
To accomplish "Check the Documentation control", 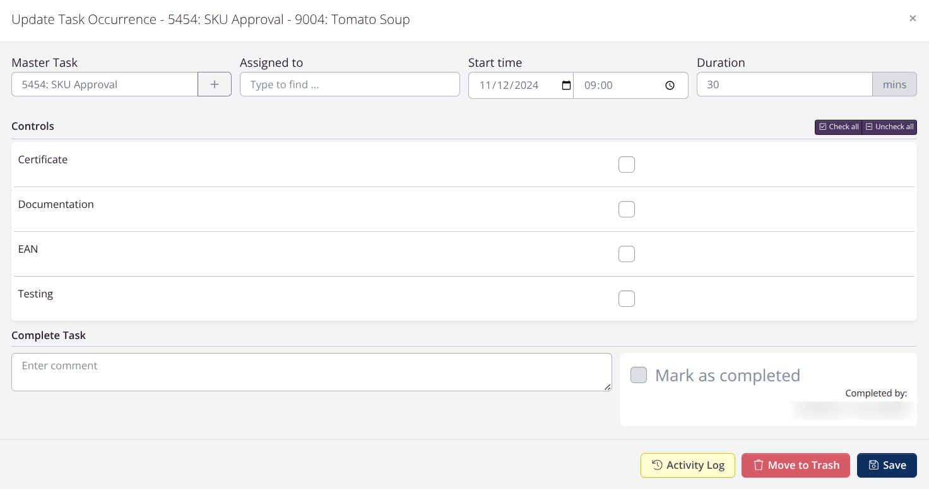I will [x=626, y=209].
